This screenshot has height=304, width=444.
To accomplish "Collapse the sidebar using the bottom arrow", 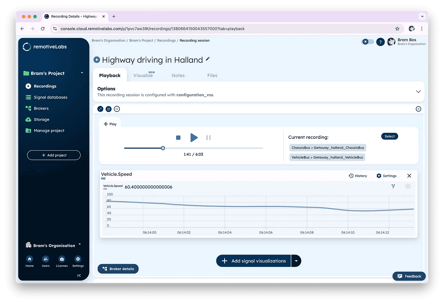I will click(79, 275).
